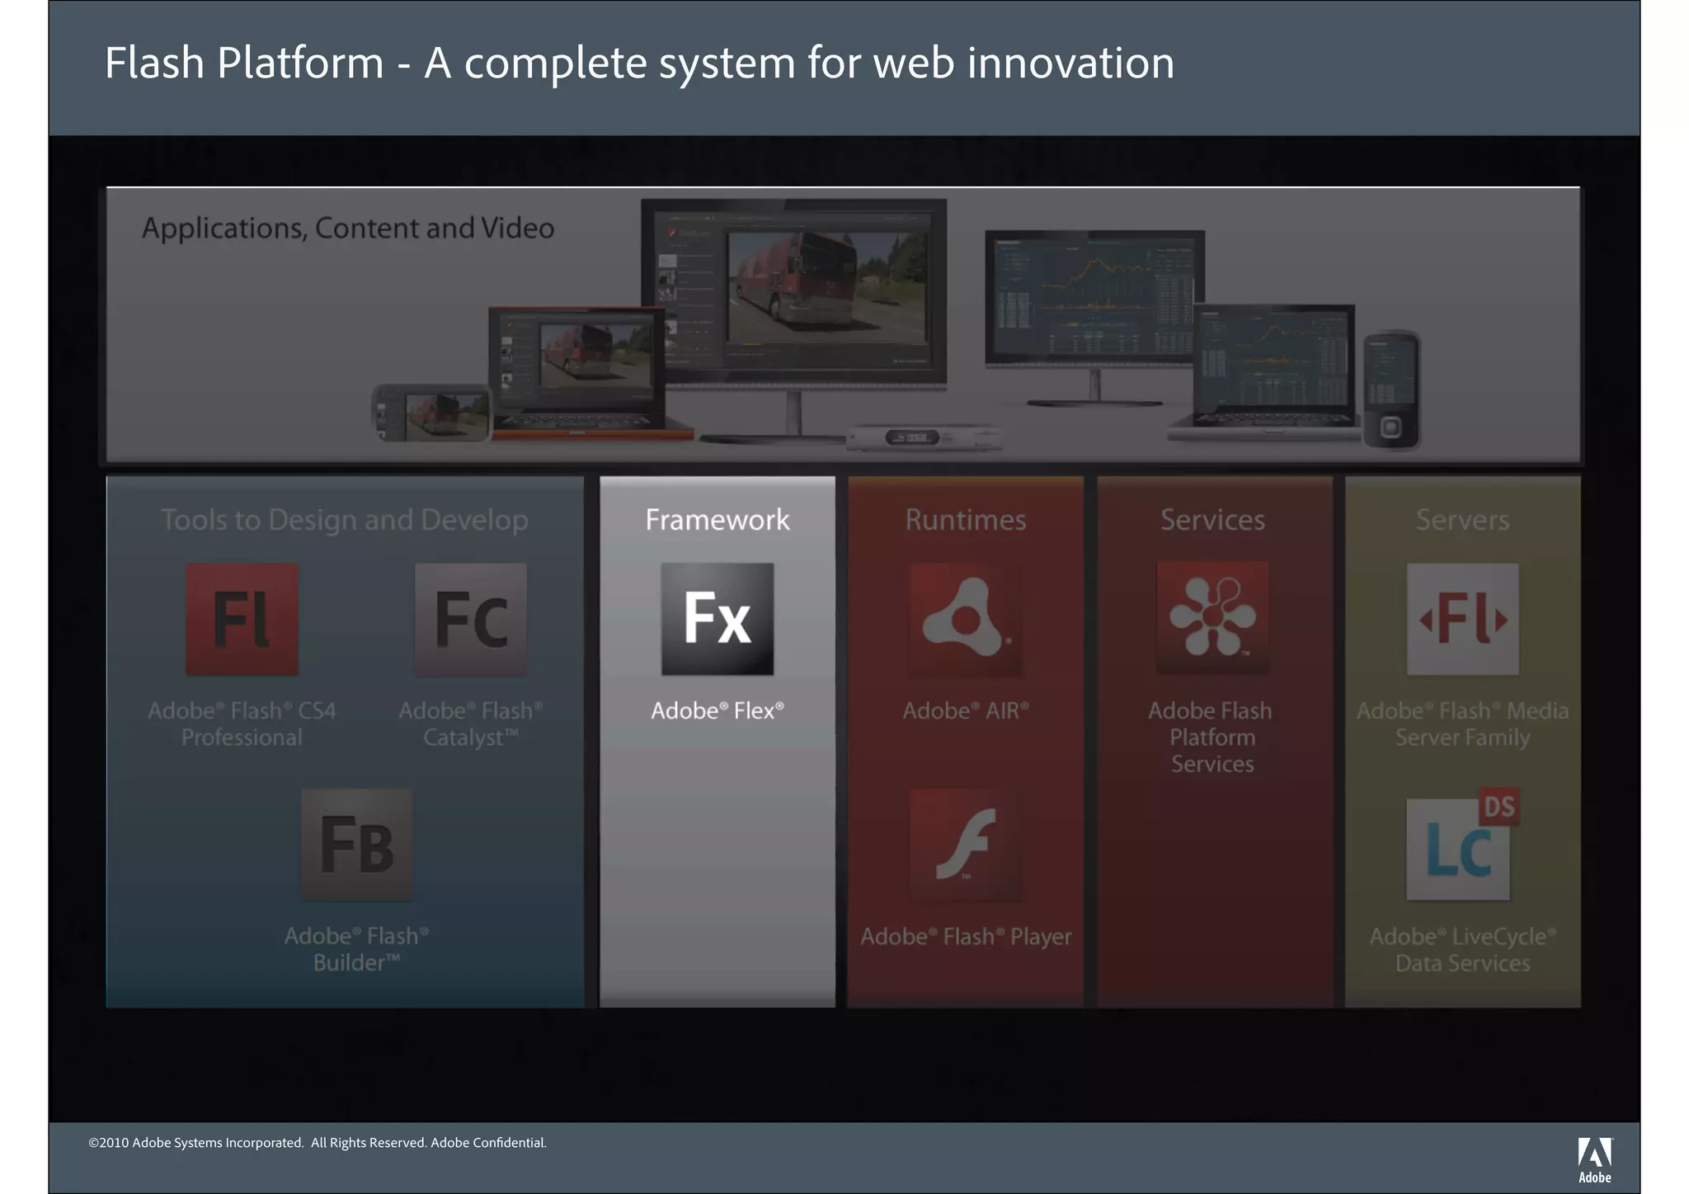
Task: Click the orange laptop showing bus video
Action: coord(590,373)
